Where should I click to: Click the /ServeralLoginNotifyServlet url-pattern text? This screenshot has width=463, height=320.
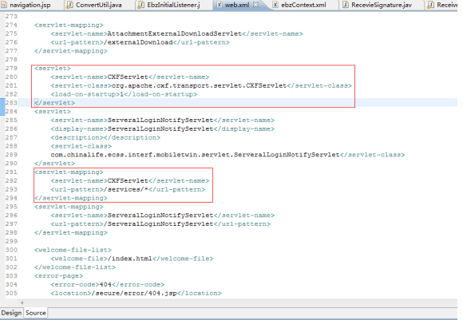(x=158, y=223)
